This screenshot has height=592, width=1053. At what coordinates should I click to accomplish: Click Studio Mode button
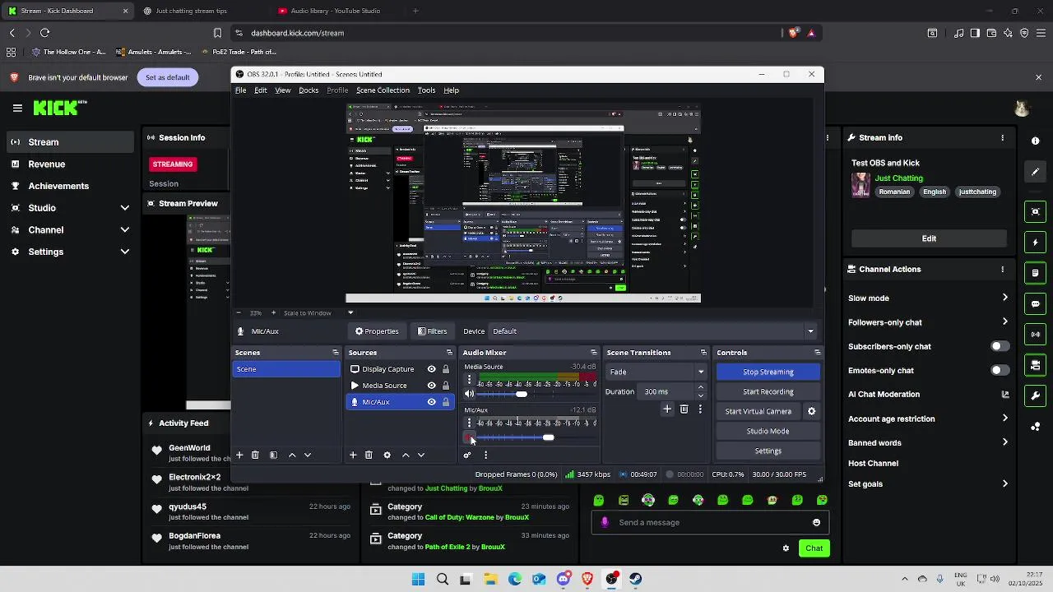768,432
